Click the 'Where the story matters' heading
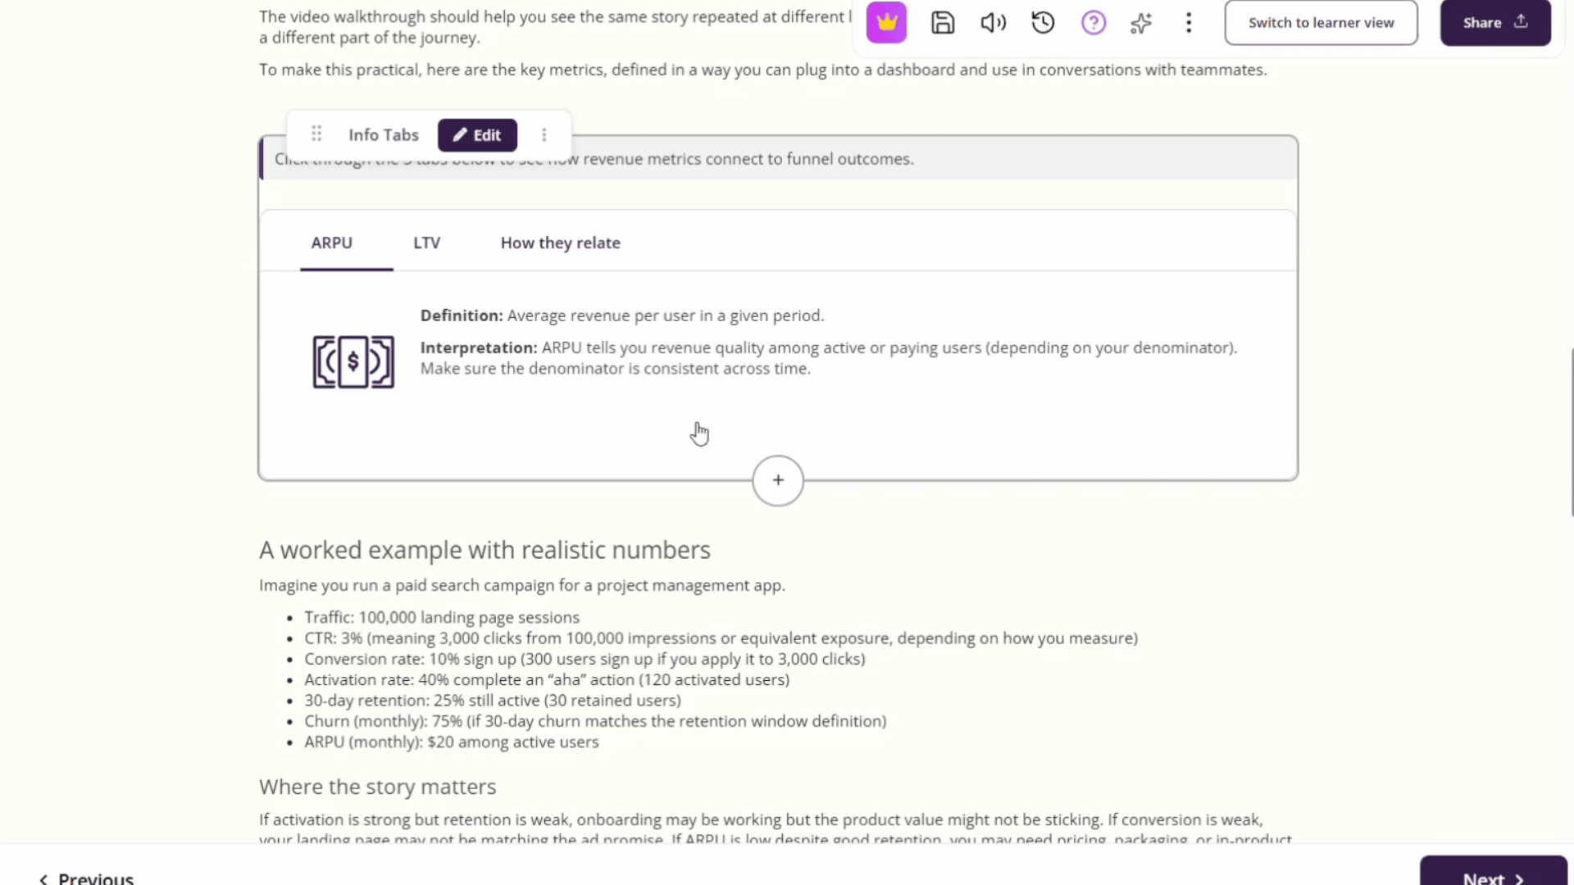Viewport: 1574px width, 885px height. coord(378,787)
